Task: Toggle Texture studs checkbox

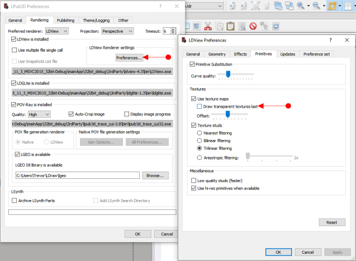Action: (x=194, y=125)
